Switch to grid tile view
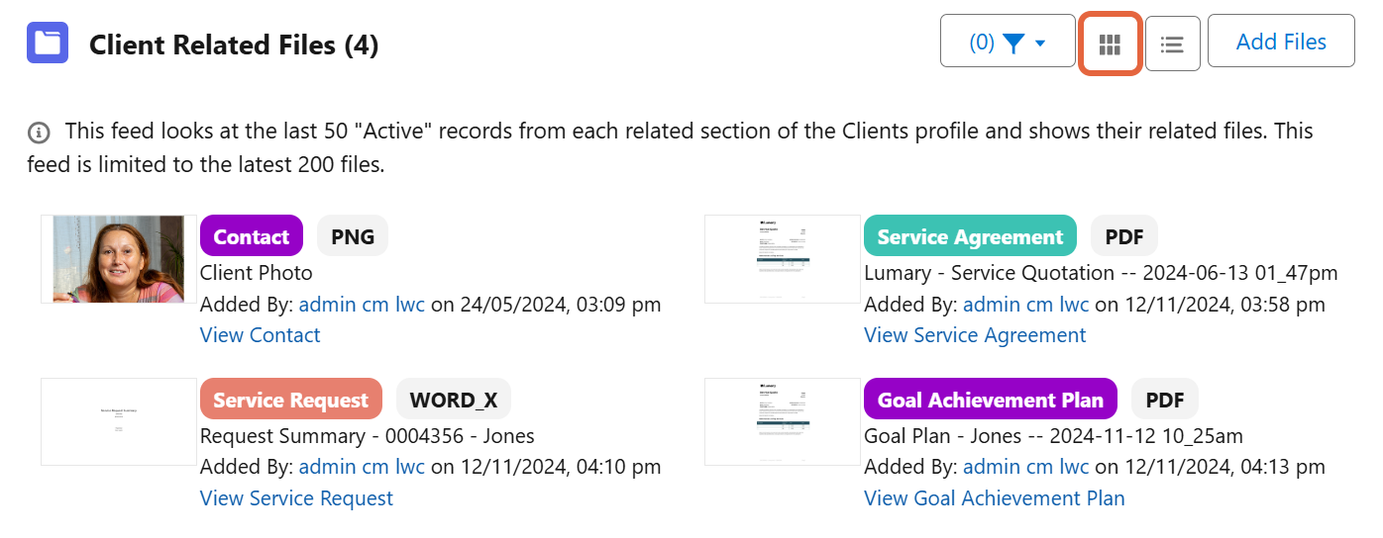Viewport: 1383px width, 538px height. [x=1110, y=43]
